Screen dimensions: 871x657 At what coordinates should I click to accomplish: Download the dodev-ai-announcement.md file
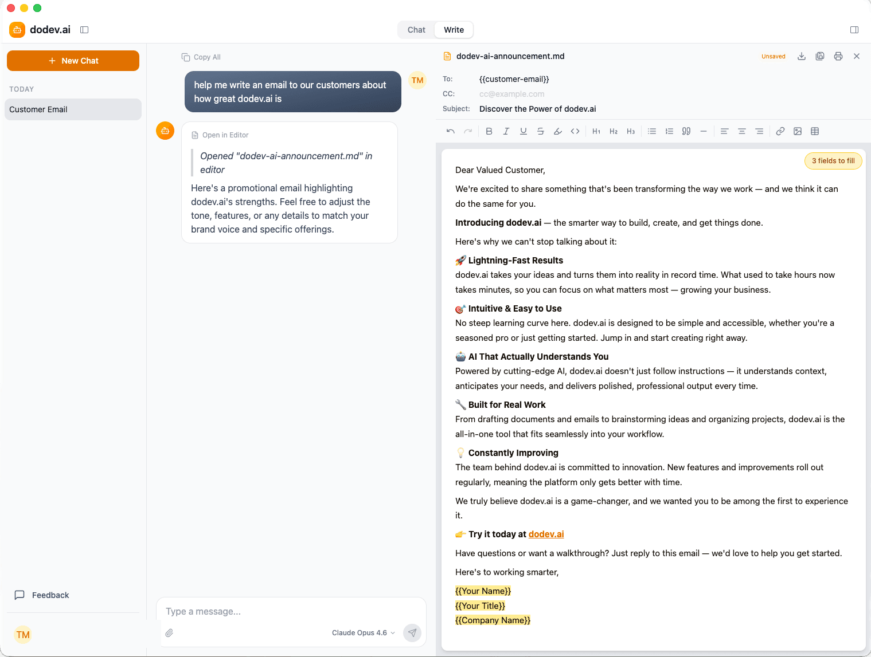coord(801,56)
